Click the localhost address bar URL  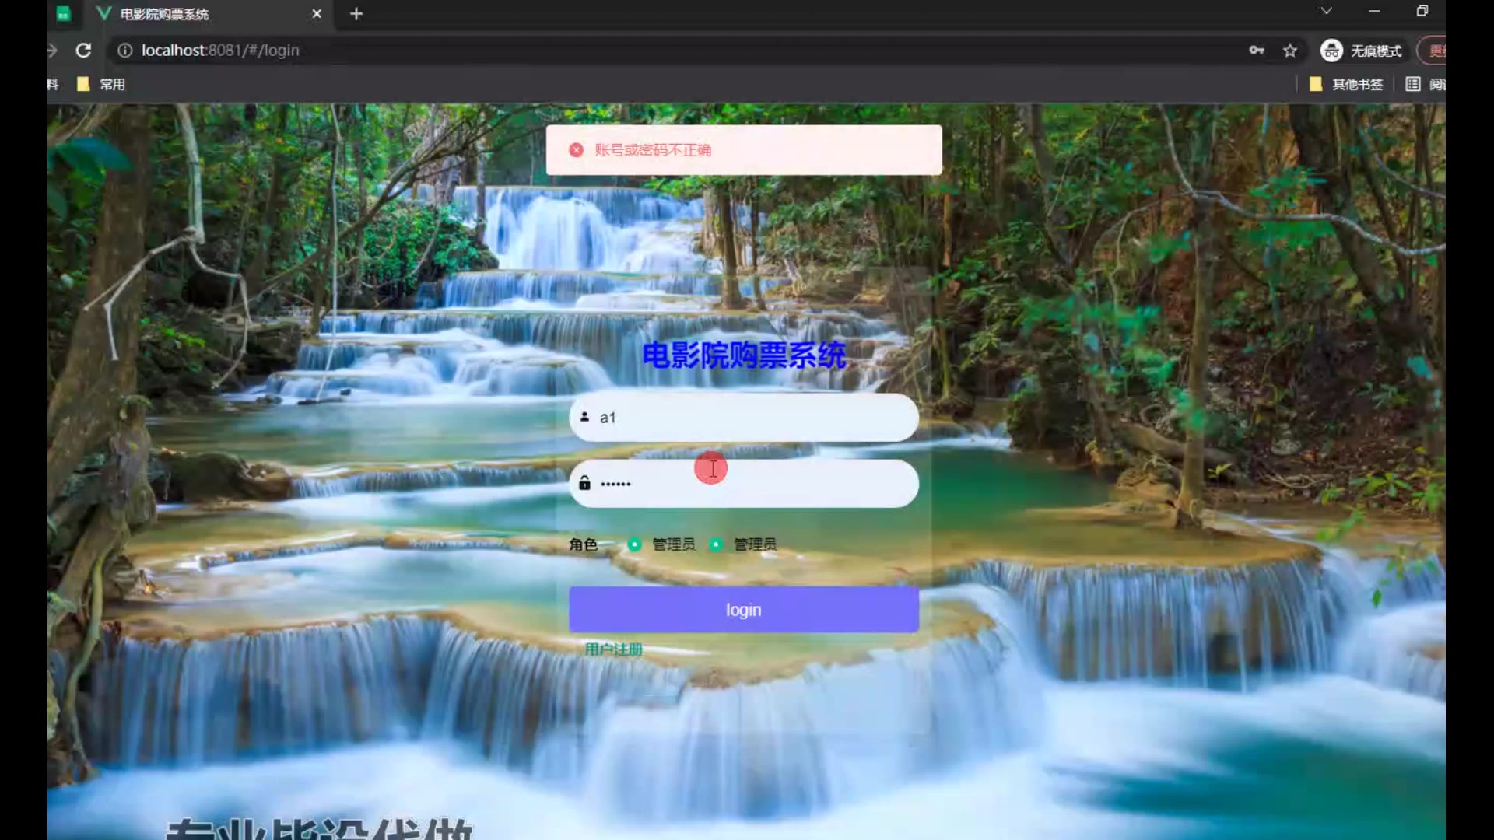coord(220,51)
